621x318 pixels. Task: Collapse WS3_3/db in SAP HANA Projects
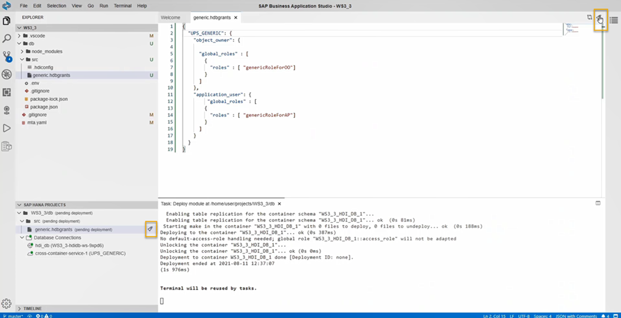(x=20, y=213)
